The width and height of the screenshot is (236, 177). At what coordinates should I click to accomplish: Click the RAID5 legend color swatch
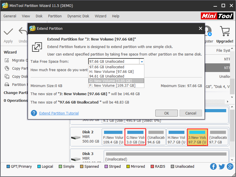point(152,167)
